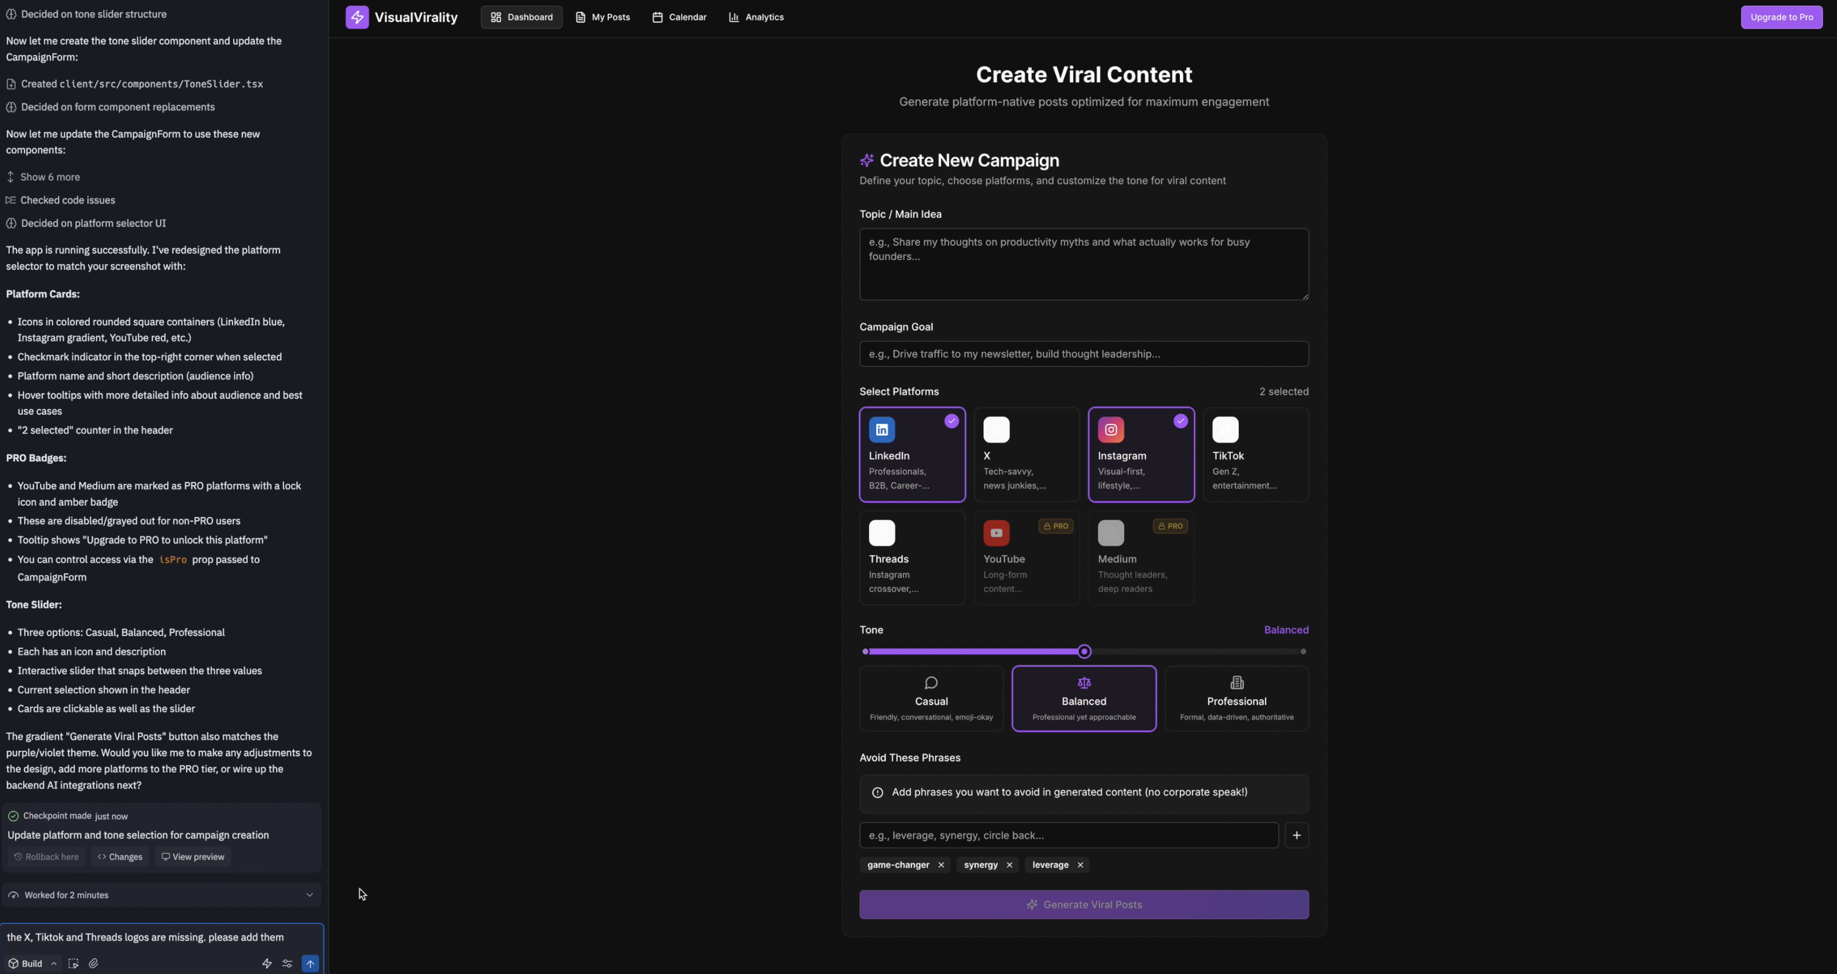Expand Show 6 more steps
Image resolution: width=1837 pixels, height=974 pixels.
(49, 177)
